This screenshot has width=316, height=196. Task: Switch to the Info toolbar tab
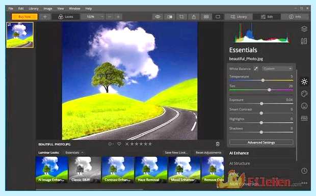click(295, 17)
